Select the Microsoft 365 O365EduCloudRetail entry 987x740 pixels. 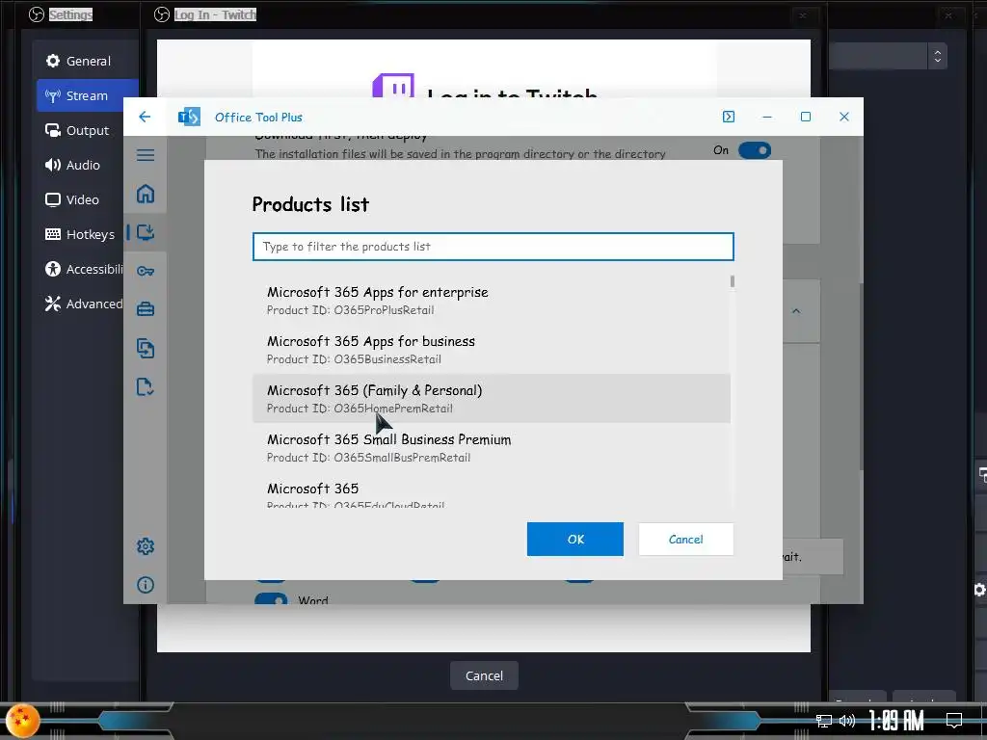(491, 491)
